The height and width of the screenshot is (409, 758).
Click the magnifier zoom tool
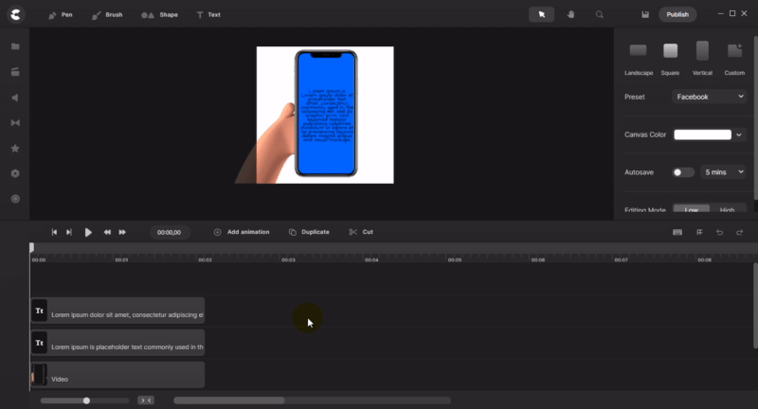[600, 14]
